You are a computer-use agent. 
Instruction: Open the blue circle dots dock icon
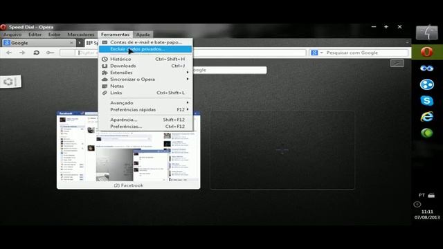click(x=426, y=84)
